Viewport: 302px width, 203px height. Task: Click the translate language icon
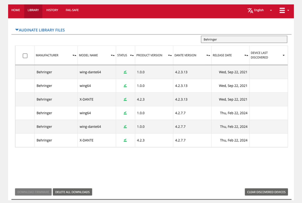tap(250, 10)
